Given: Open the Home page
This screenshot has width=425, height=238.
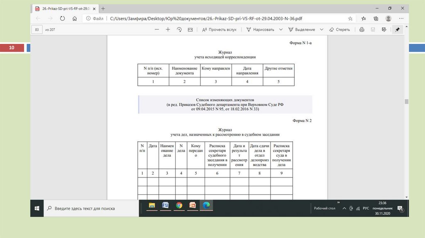Looking at the screenshot, I should pyautogui.click(x=75, y=18).
